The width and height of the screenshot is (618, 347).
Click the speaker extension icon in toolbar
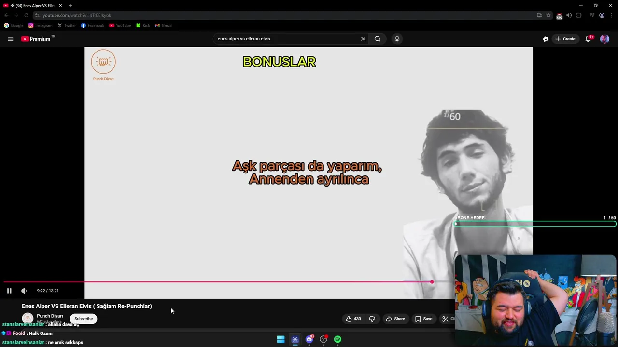[569, 15]
